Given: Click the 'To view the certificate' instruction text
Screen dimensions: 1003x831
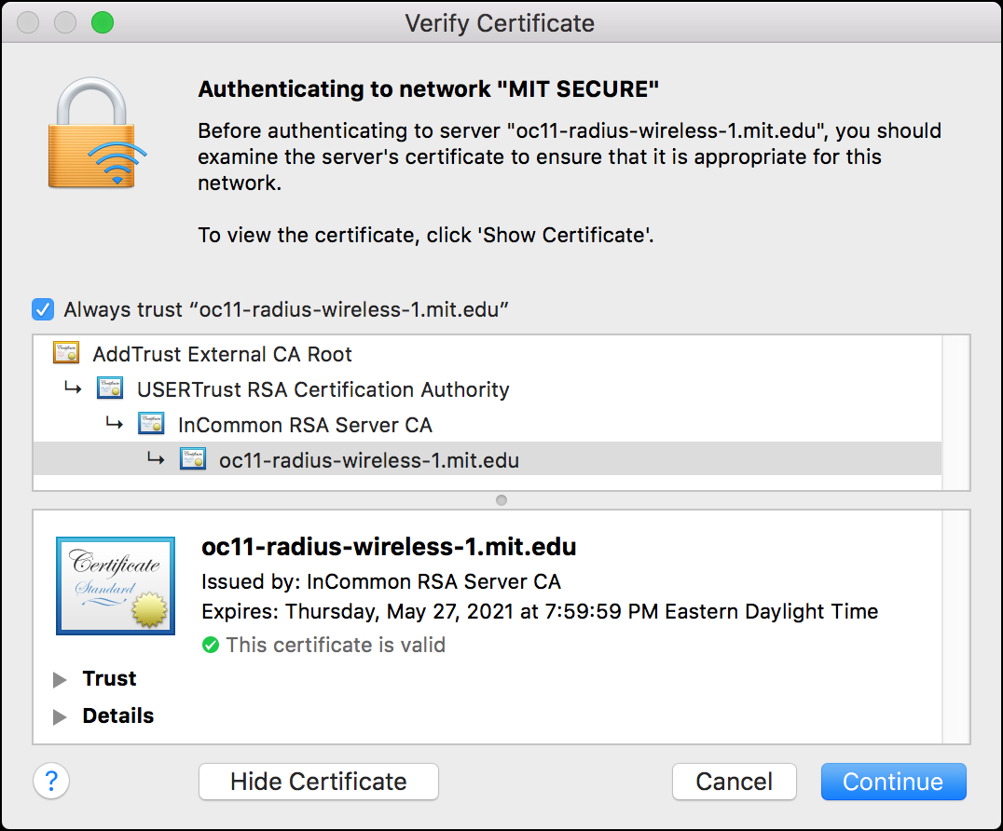Looking at the screenshot, I should 426,236.
